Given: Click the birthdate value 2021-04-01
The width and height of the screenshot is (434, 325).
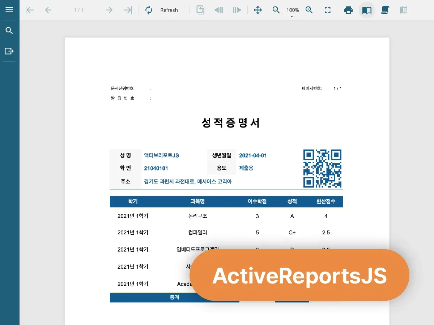Looking at the screenshot, I should click(253, 155).
